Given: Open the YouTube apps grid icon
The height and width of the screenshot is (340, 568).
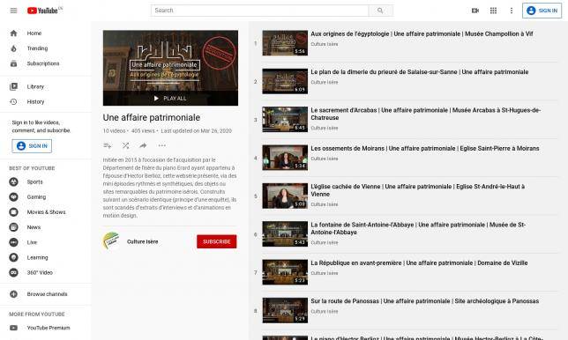Looking at the screenshot, I should point(493,11).
